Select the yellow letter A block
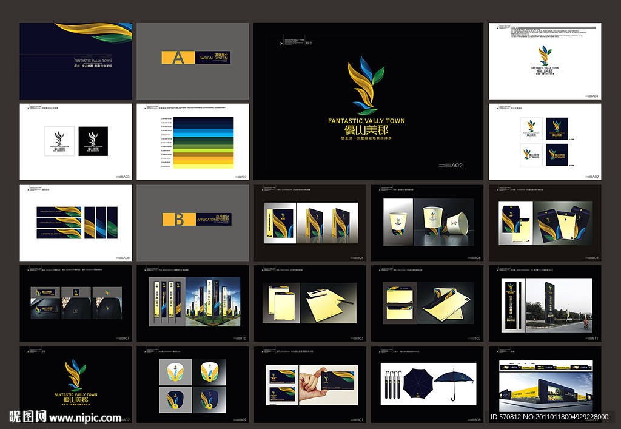The height and width of the screenshot is (429, 621). [178, 58]
